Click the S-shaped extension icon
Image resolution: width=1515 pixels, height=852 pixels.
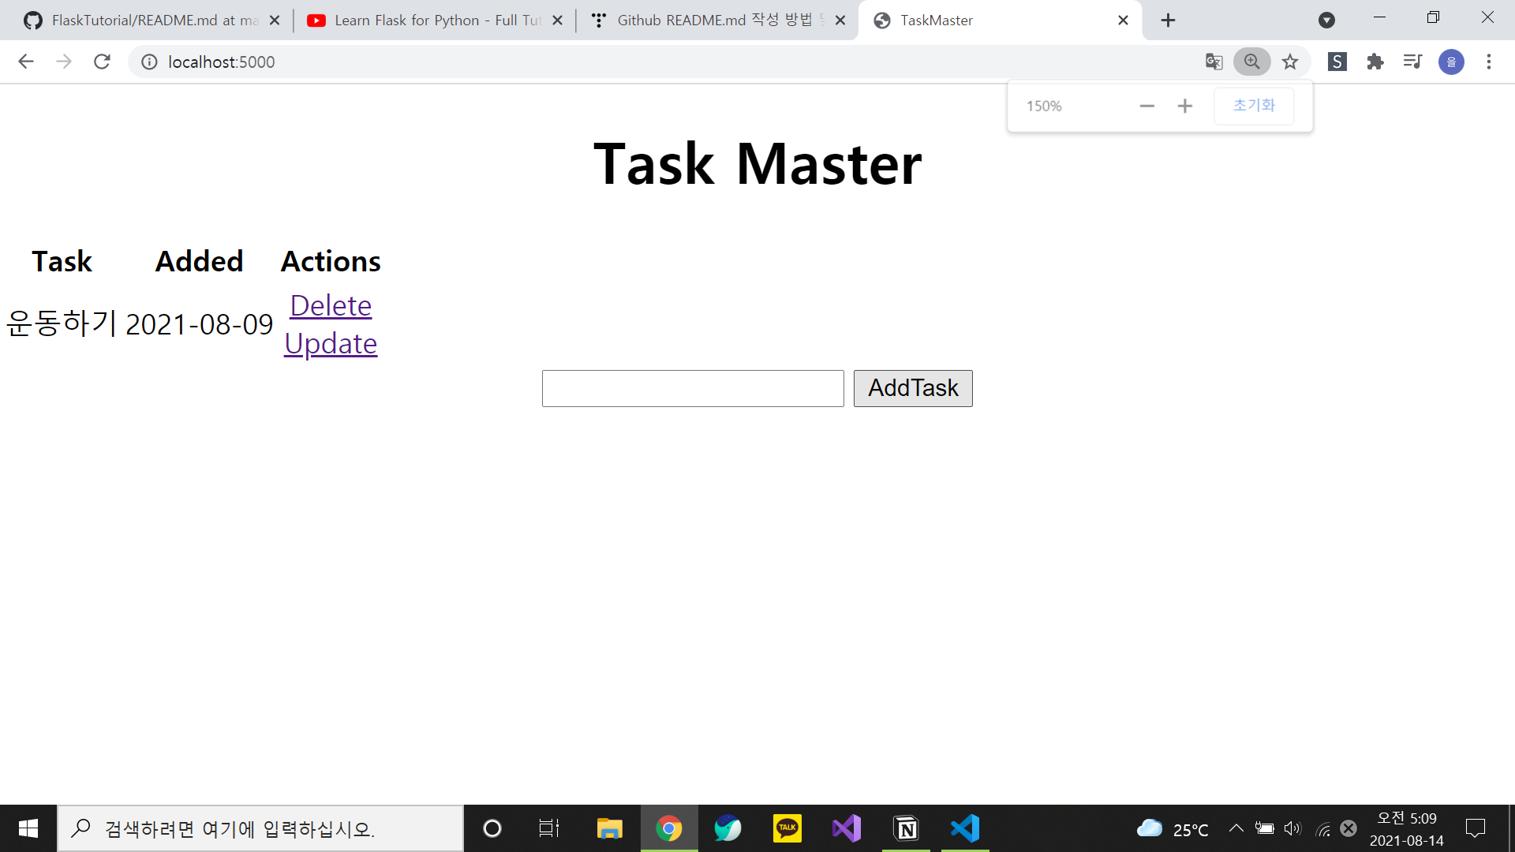[1337, 62]
